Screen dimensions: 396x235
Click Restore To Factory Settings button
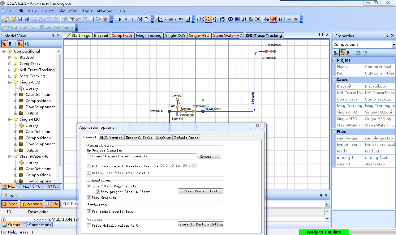point(200,224)
